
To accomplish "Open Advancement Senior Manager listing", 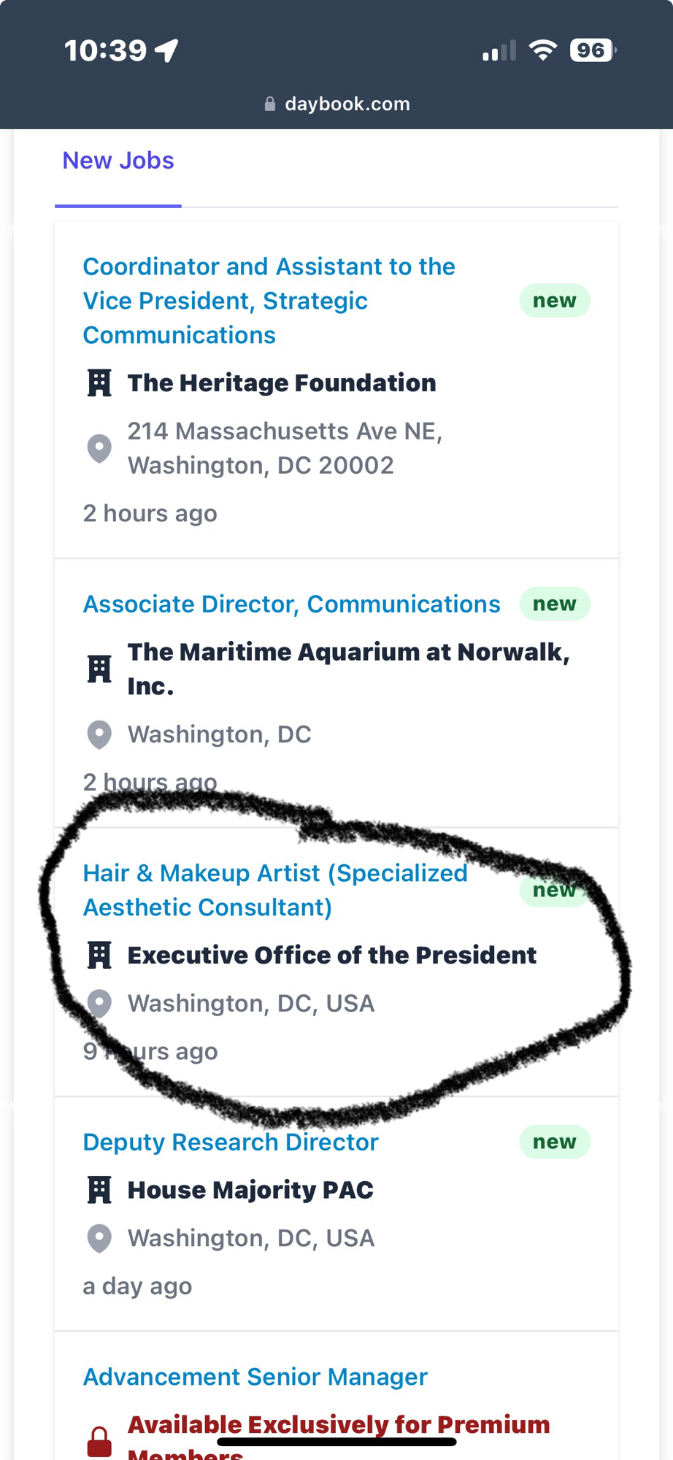I will coord(255,1377).
